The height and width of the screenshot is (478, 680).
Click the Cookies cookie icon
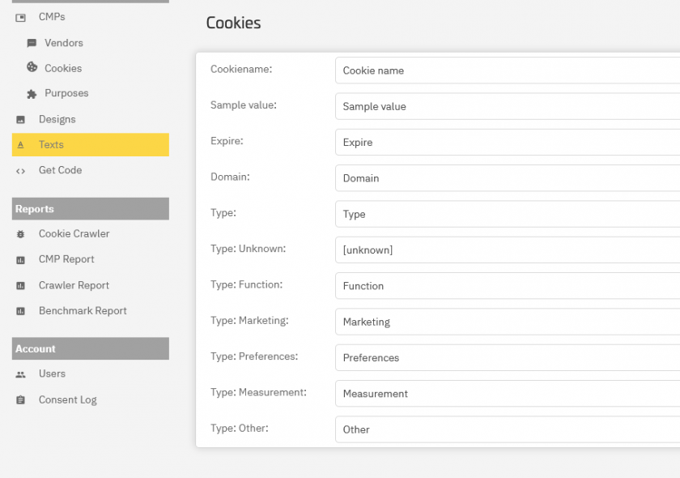coord(32,67)
